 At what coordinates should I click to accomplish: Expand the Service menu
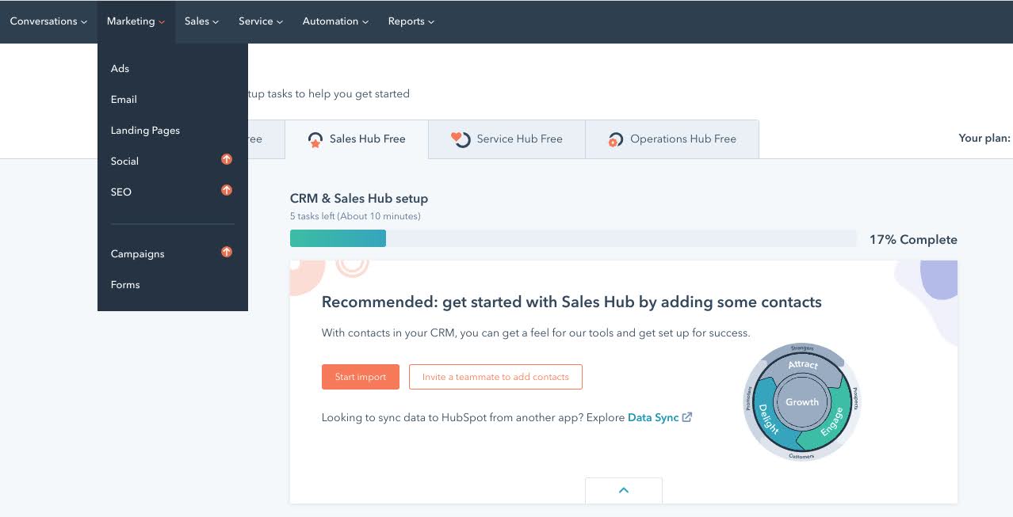[x=261, y=21]
